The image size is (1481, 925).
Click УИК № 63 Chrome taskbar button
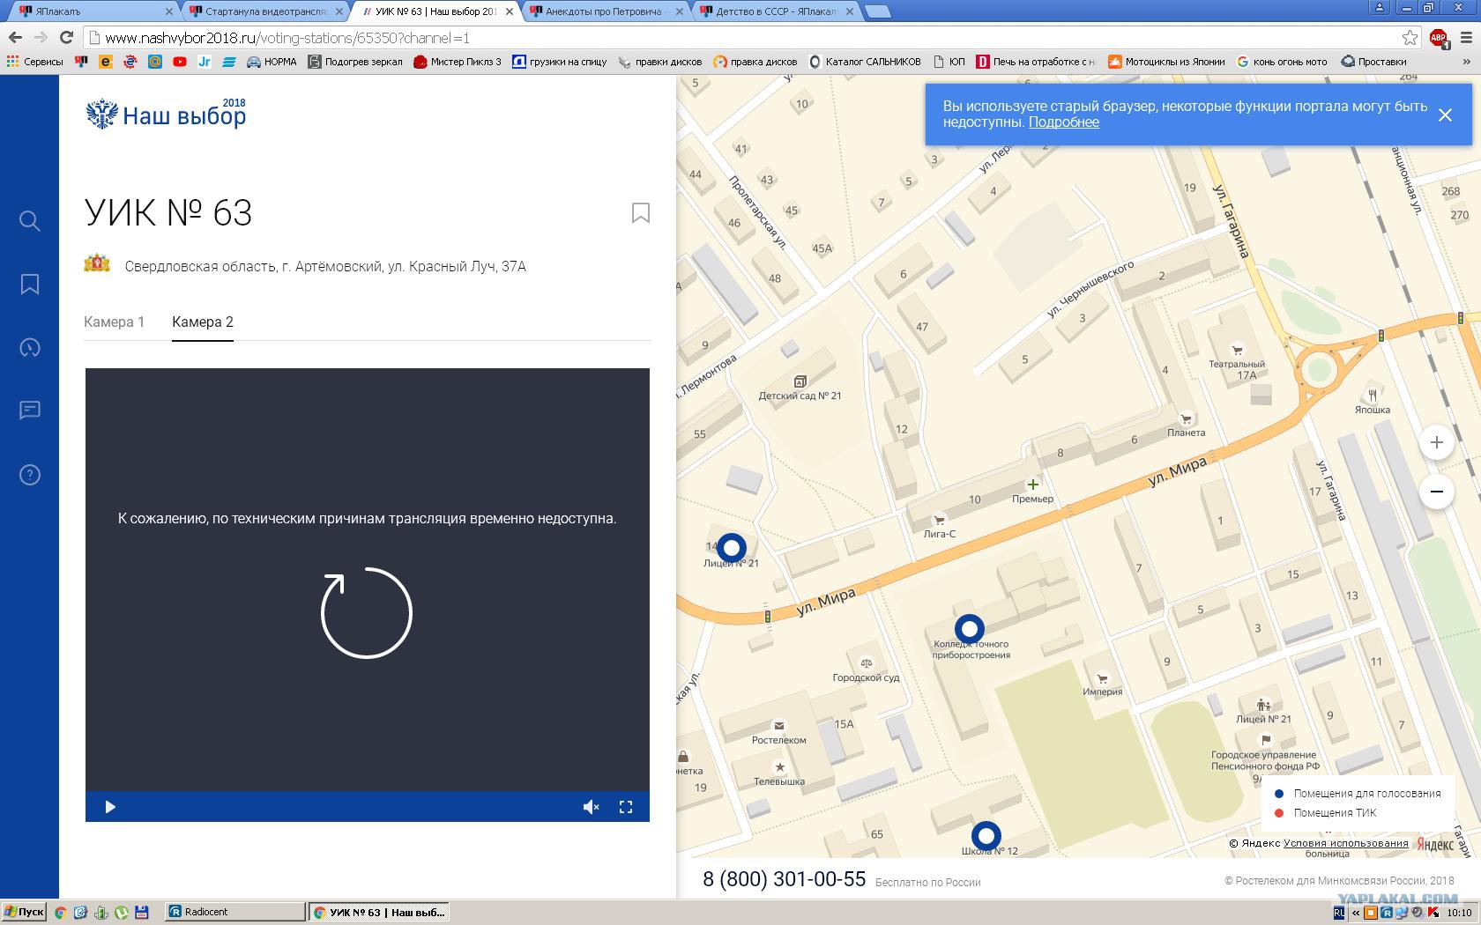click(x=379, y=912)
